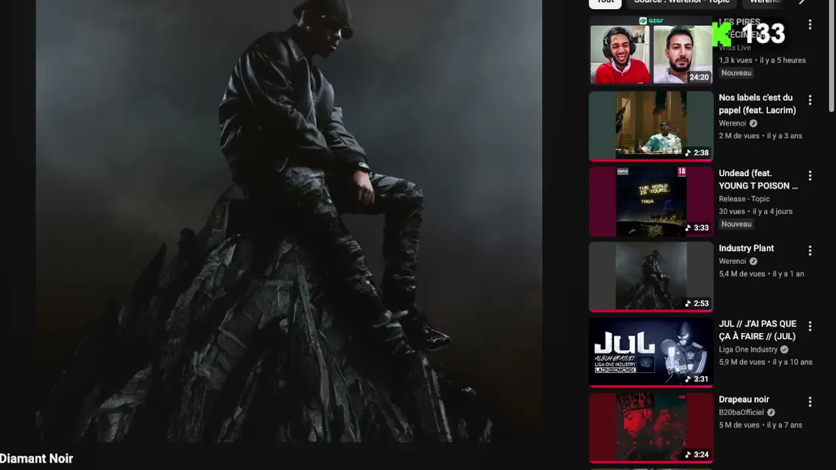Image resolution: width=836 pixels, height=470 pixels.
Task: Select the 'Tout' filter chip
Action: [x=605, y=3]
